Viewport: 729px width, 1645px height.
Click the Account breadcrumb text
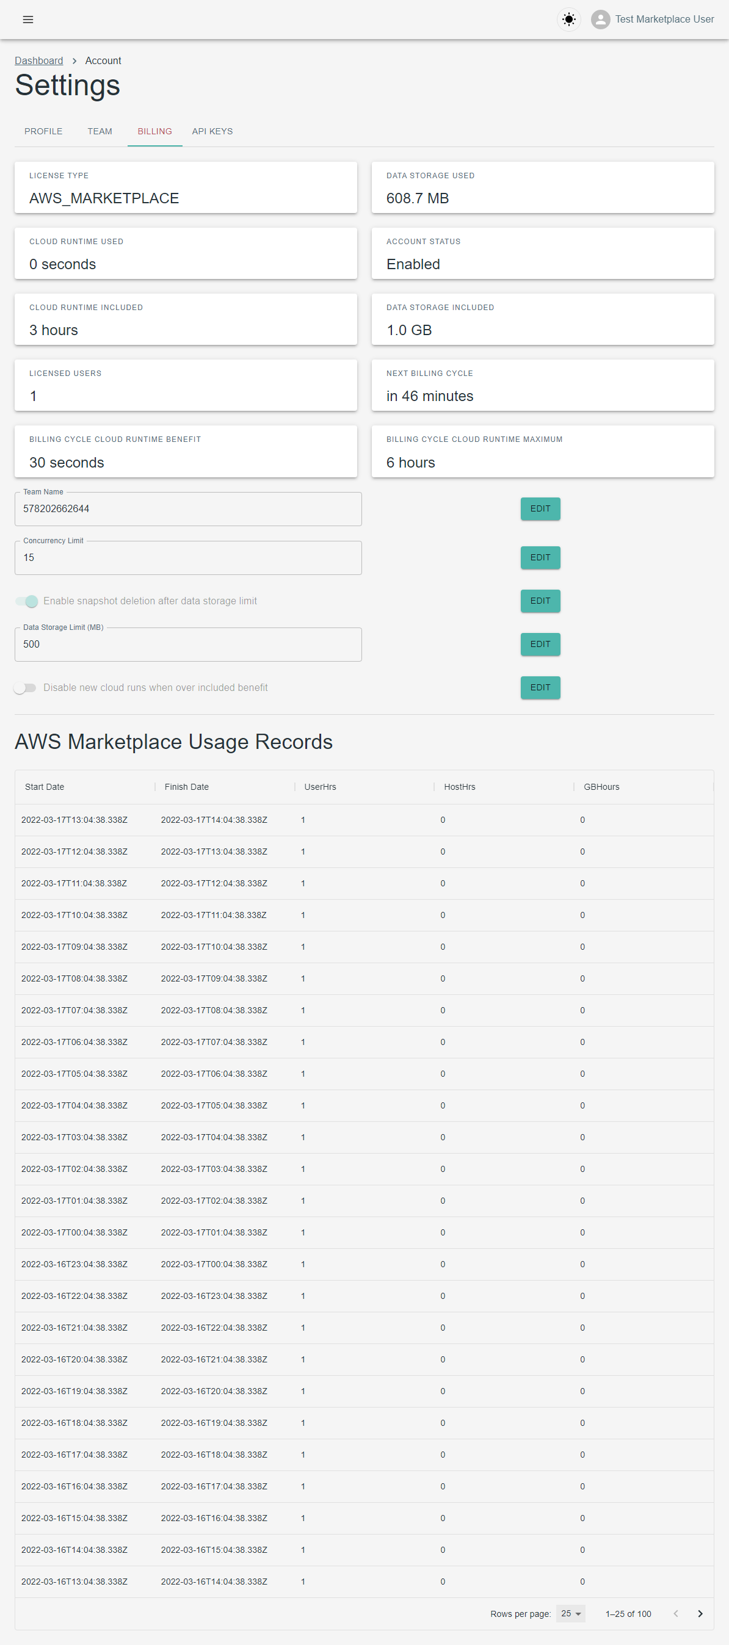(103, 60)
